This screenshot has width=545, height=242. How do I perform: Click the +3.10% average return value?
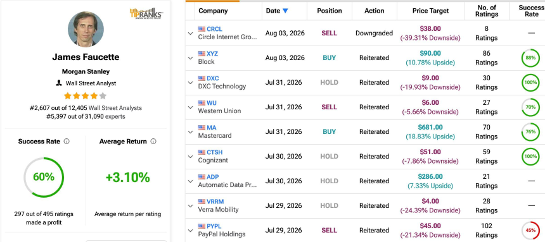coord(127,177)
